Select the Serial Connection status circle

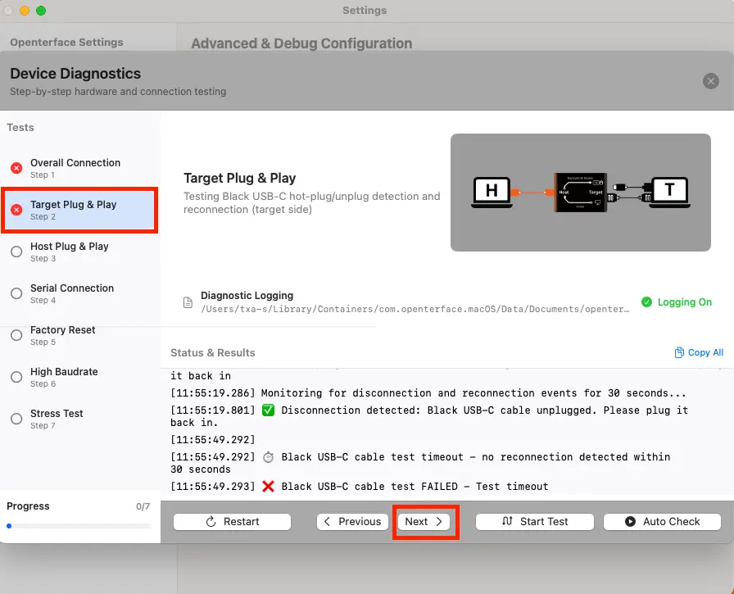16,293
